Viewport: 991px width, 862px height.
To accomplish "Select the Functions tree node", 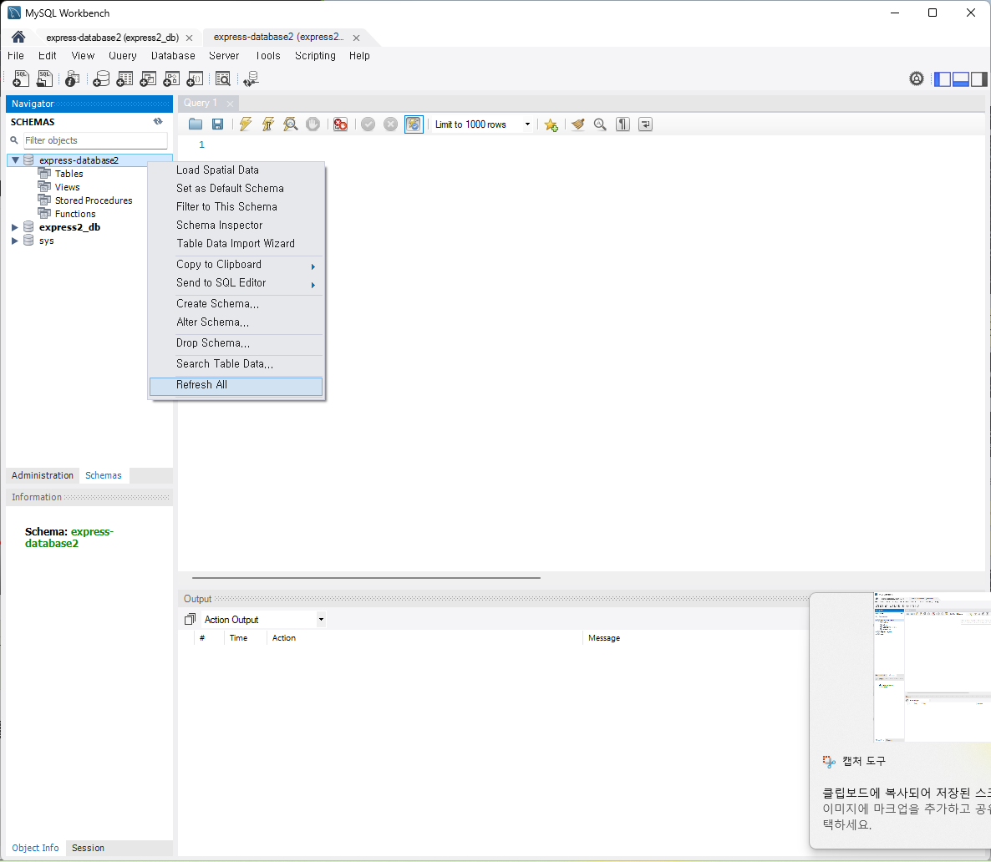I will click(x=75, y=214).
